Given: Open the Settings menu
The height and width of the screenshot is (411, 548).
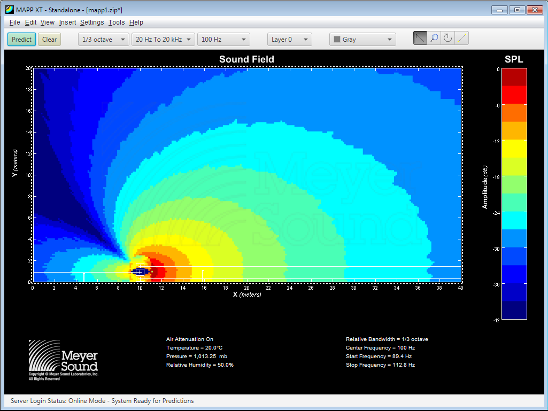Looking at the screenshot, I should [92, 22].
